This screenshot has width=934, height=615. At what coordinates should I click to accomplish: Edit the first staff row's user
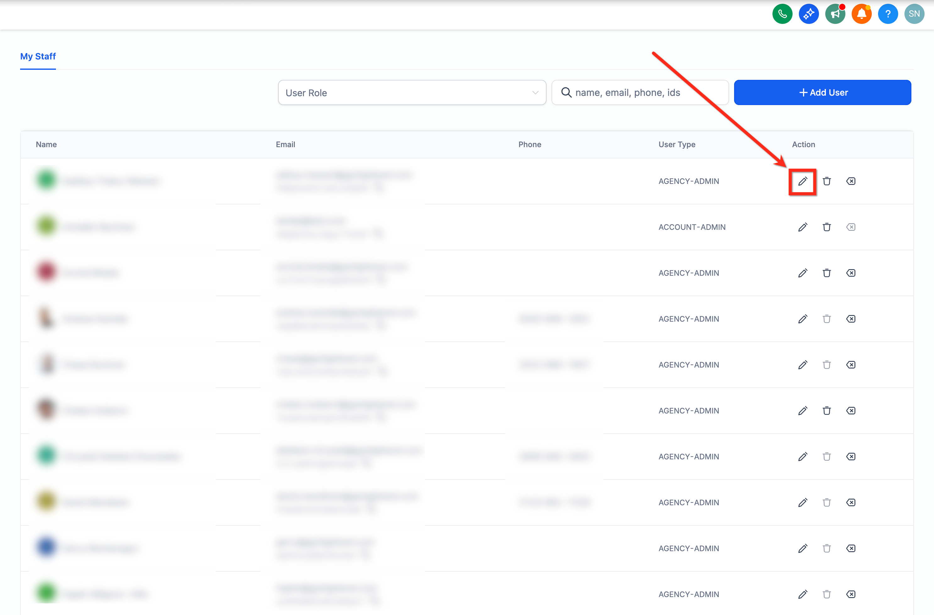(803, 181)
